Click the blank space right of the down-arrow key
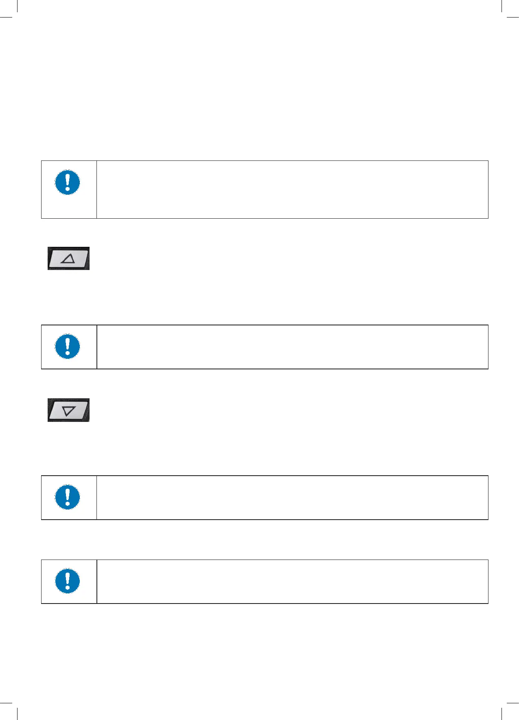The height and width of the screenshot is (720, 519). tap(285, 410)
